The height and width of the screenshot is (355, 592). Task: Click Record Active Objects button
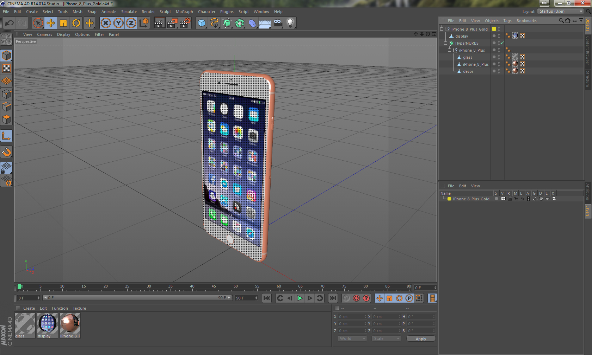pos(347,298)
